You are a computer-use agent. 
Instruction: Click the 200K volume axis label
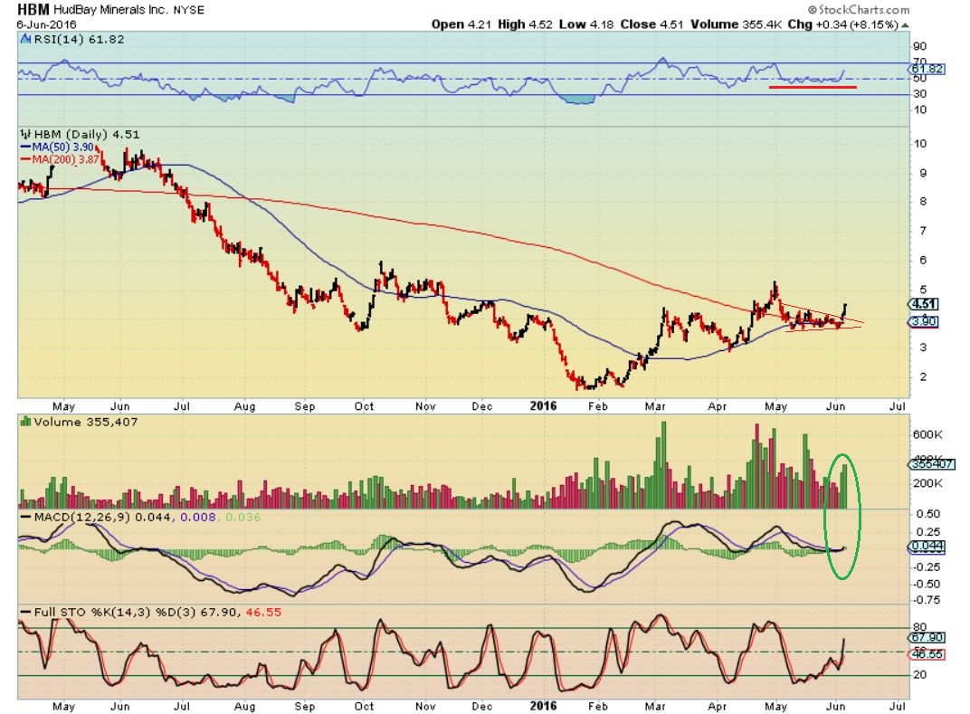coord(927,483)
